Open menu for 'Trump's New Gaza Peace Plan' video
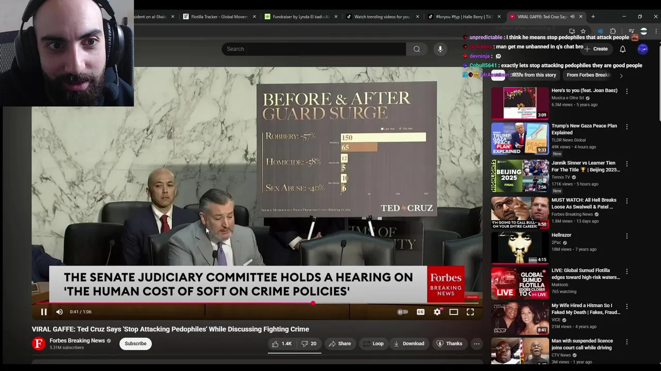The width and height of the screenshot is (661, 371). tap(627, 127)
